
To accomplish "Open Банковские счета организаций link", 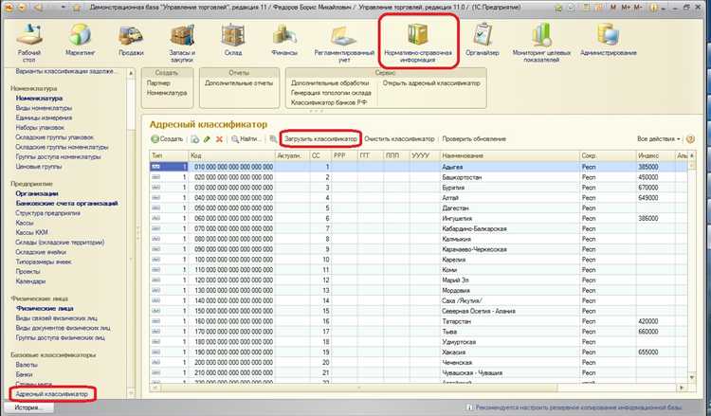I will coord(66,204).
